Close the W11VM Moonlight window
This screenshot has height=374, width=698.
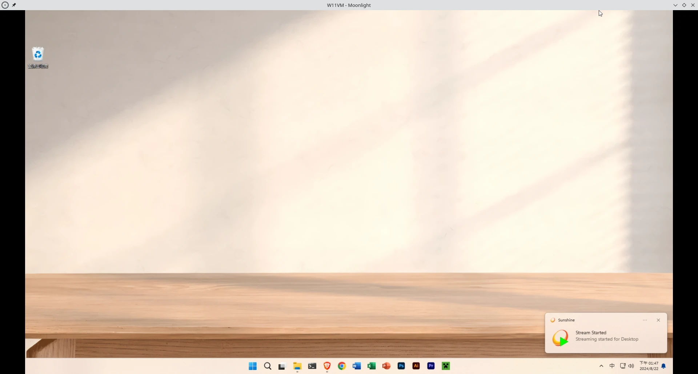(x=693, y=5)
